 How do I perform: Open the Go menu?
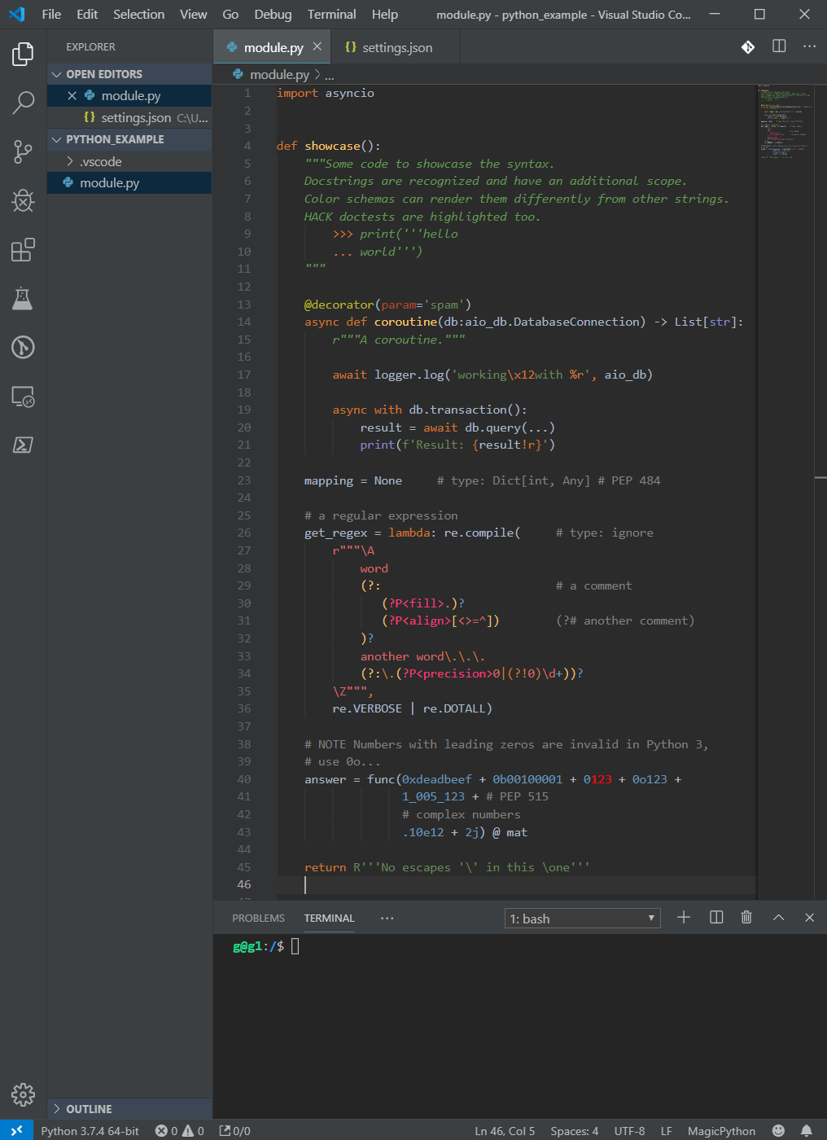[230, 15]
